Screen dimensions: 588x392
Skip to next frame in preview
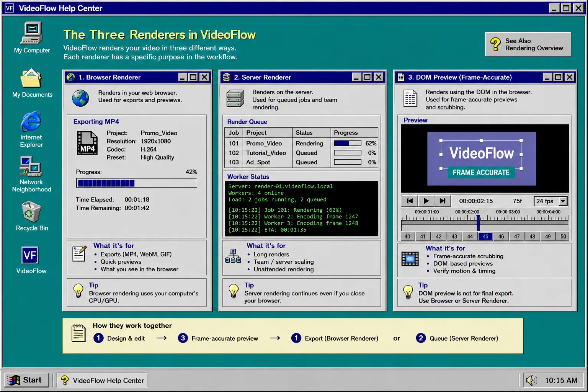pos(443,201)
